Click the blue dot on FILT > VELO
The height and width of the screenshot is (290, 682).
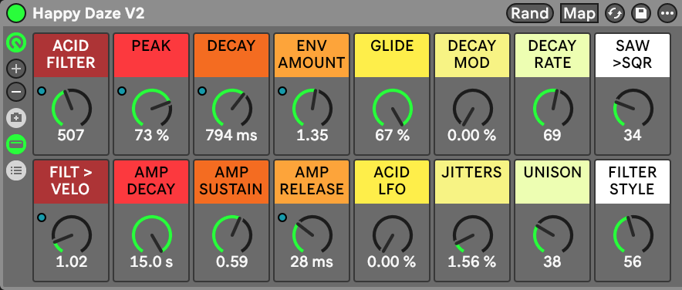[42, 217]
